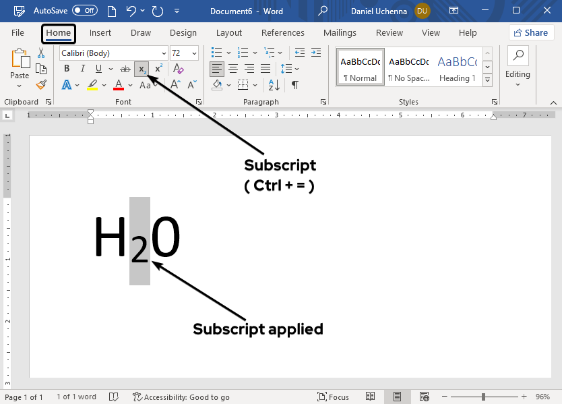Open the References tab
This screenshot has height=404, width=562.
(x=282, y=32)
